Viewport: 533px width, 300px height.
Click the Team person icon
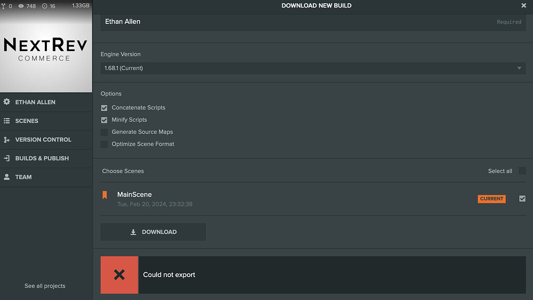(7, 177)
